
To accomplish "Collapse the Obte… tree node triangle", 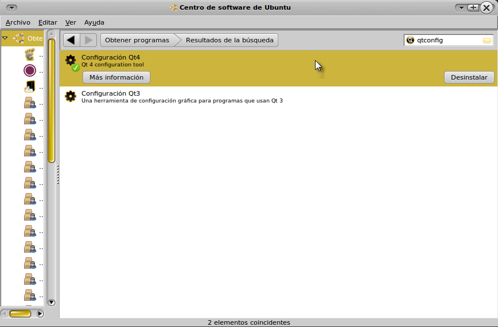I will click(x=5, y=38).
